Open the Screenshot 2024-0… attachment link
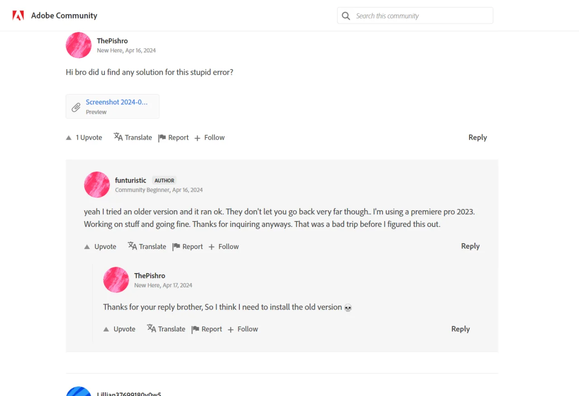Viewport: 579px width, 396px height. [x=117, y=102]
